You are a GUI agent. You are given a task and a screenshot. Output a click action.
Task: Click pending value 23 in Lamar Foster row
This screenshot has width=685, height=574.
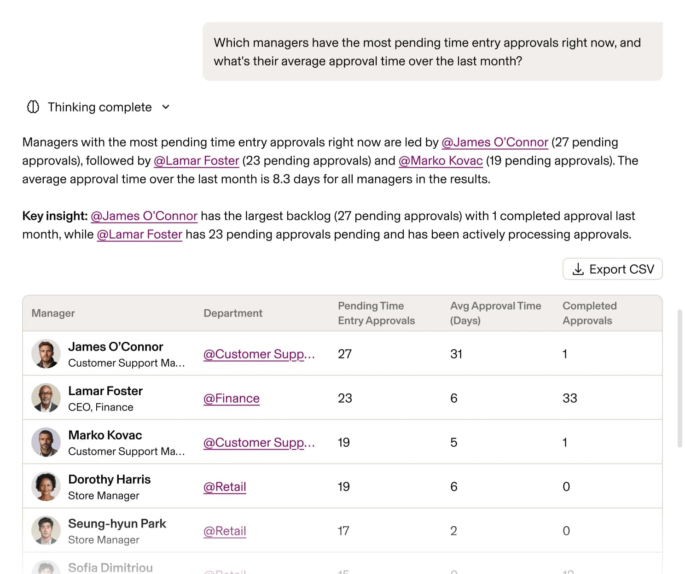(345, 398)
